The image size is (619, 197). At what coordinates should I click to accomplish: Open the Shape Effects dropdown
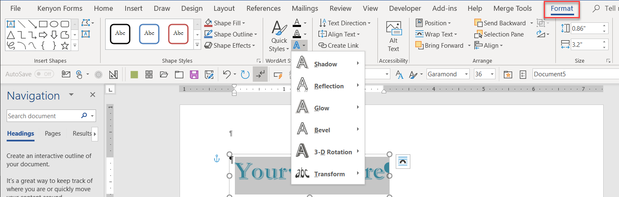point(230,46)
